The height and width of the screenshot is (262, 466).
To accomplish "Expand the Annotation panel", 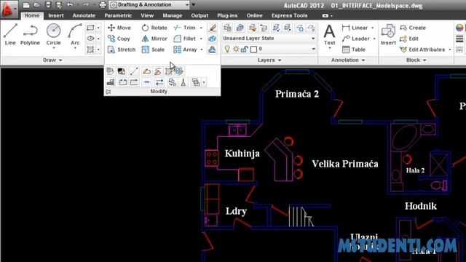I will (348, 60).
